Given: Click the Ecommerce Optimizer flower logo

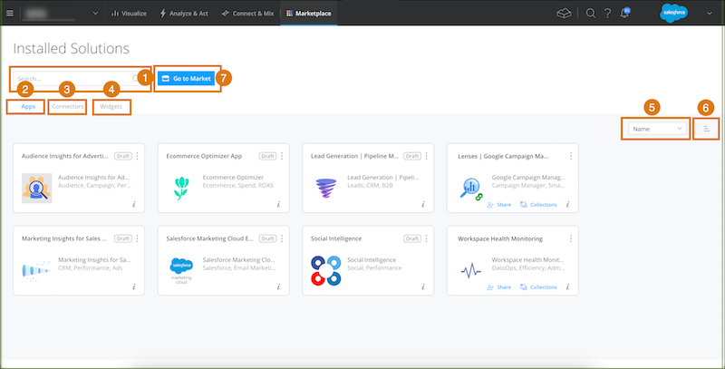Looking at the screenshot, I should click(182, 189).
